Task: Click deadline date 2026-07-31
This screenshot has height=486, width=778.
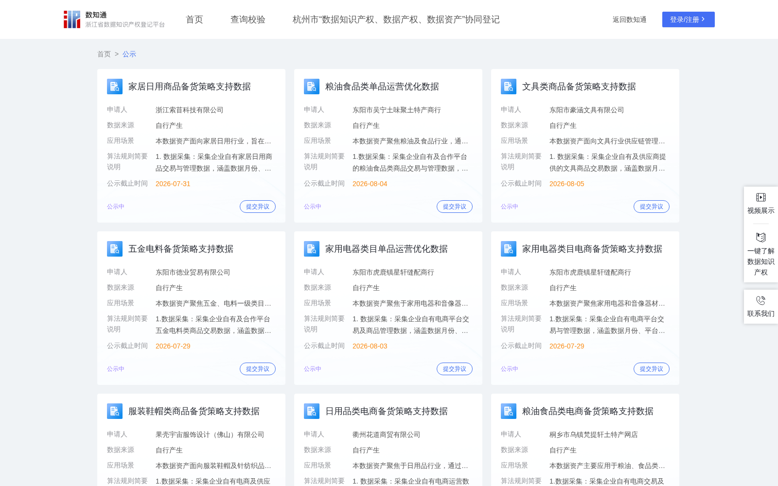Action: (x=173, y=184)
